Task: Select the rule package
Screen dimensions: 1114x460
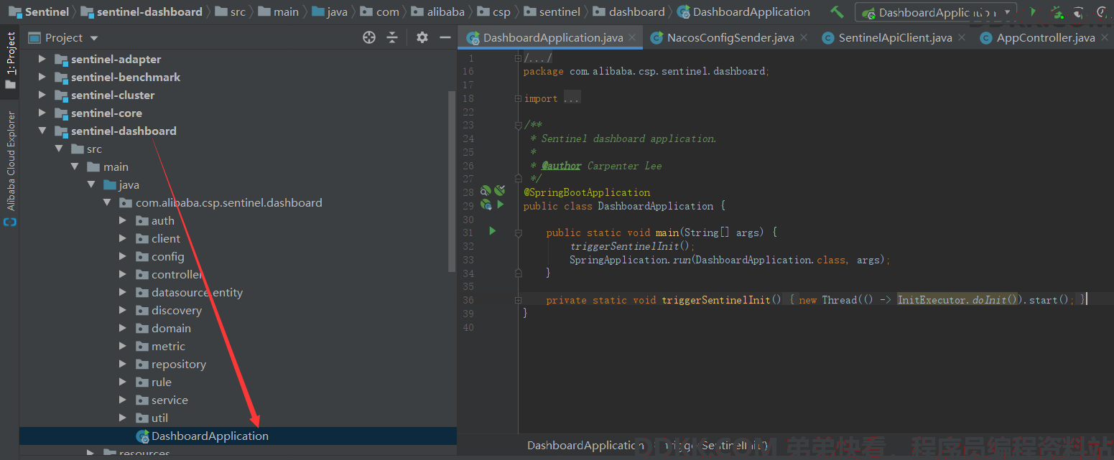Action: click(x=161, y=382)
